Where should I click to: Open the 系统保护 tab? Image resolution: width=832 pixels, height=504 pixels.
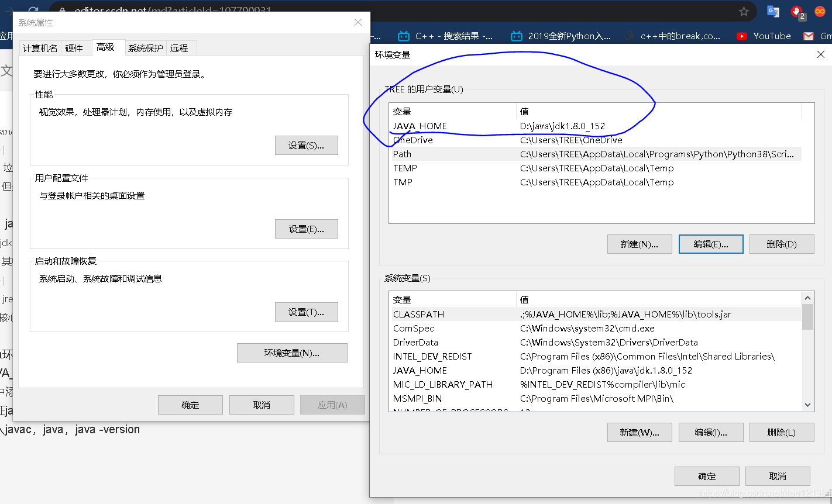pyautogui.click(x=146, y=48)
